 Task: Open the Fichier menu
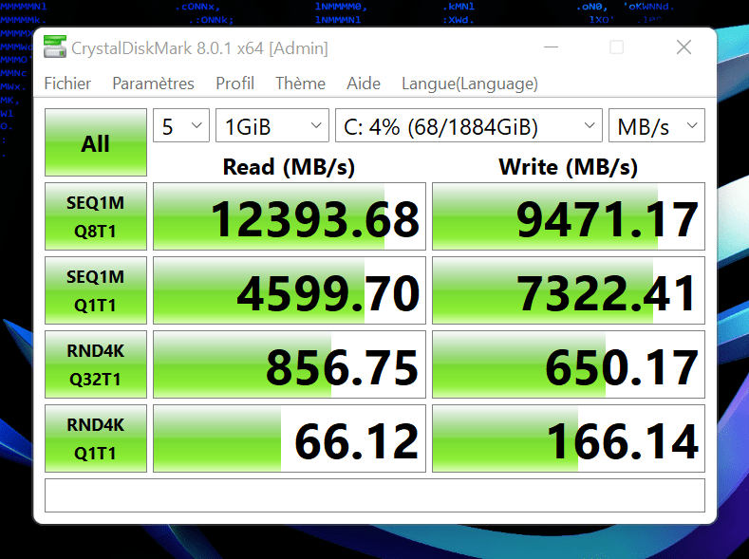pyautogui.click(x=67, y=84)
